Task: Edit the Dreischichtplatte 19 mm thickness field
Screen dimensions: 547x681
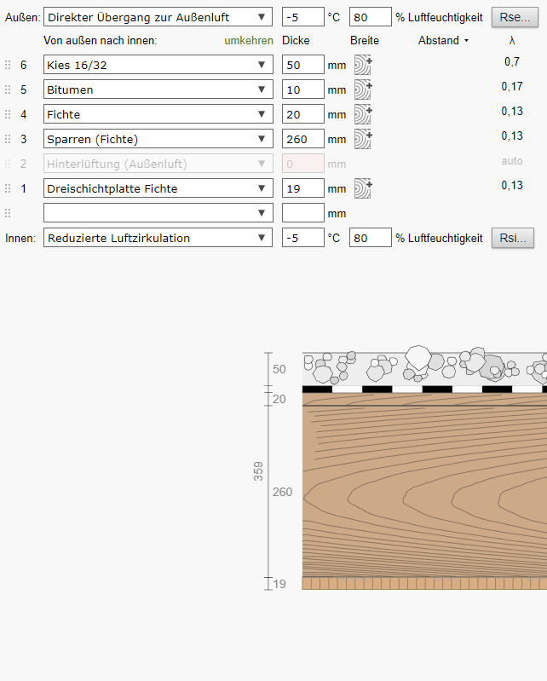Action: coord(303,188)
